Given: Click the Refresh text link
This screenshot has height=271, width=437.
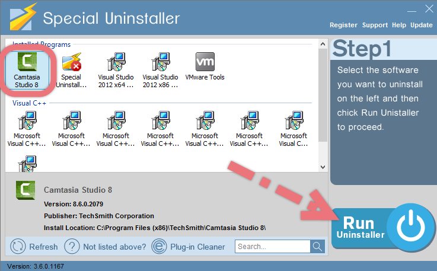Looking at the screenshot, I should (43, 247).
